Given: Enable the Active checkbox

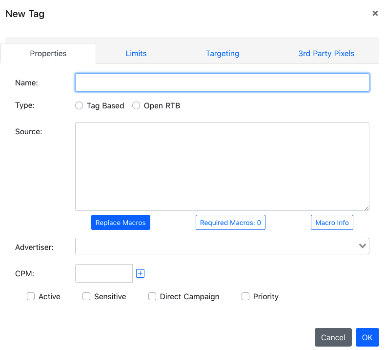Looking at the screenshot, I should tap(31, 296).
